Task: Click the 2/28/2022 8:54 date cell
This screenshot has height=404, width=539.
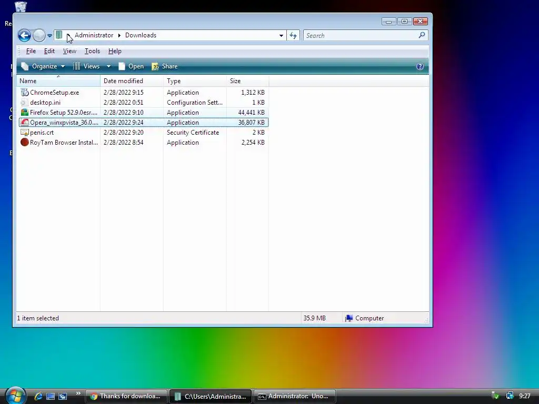Action: pyautogui.click(x=123, y=142)
